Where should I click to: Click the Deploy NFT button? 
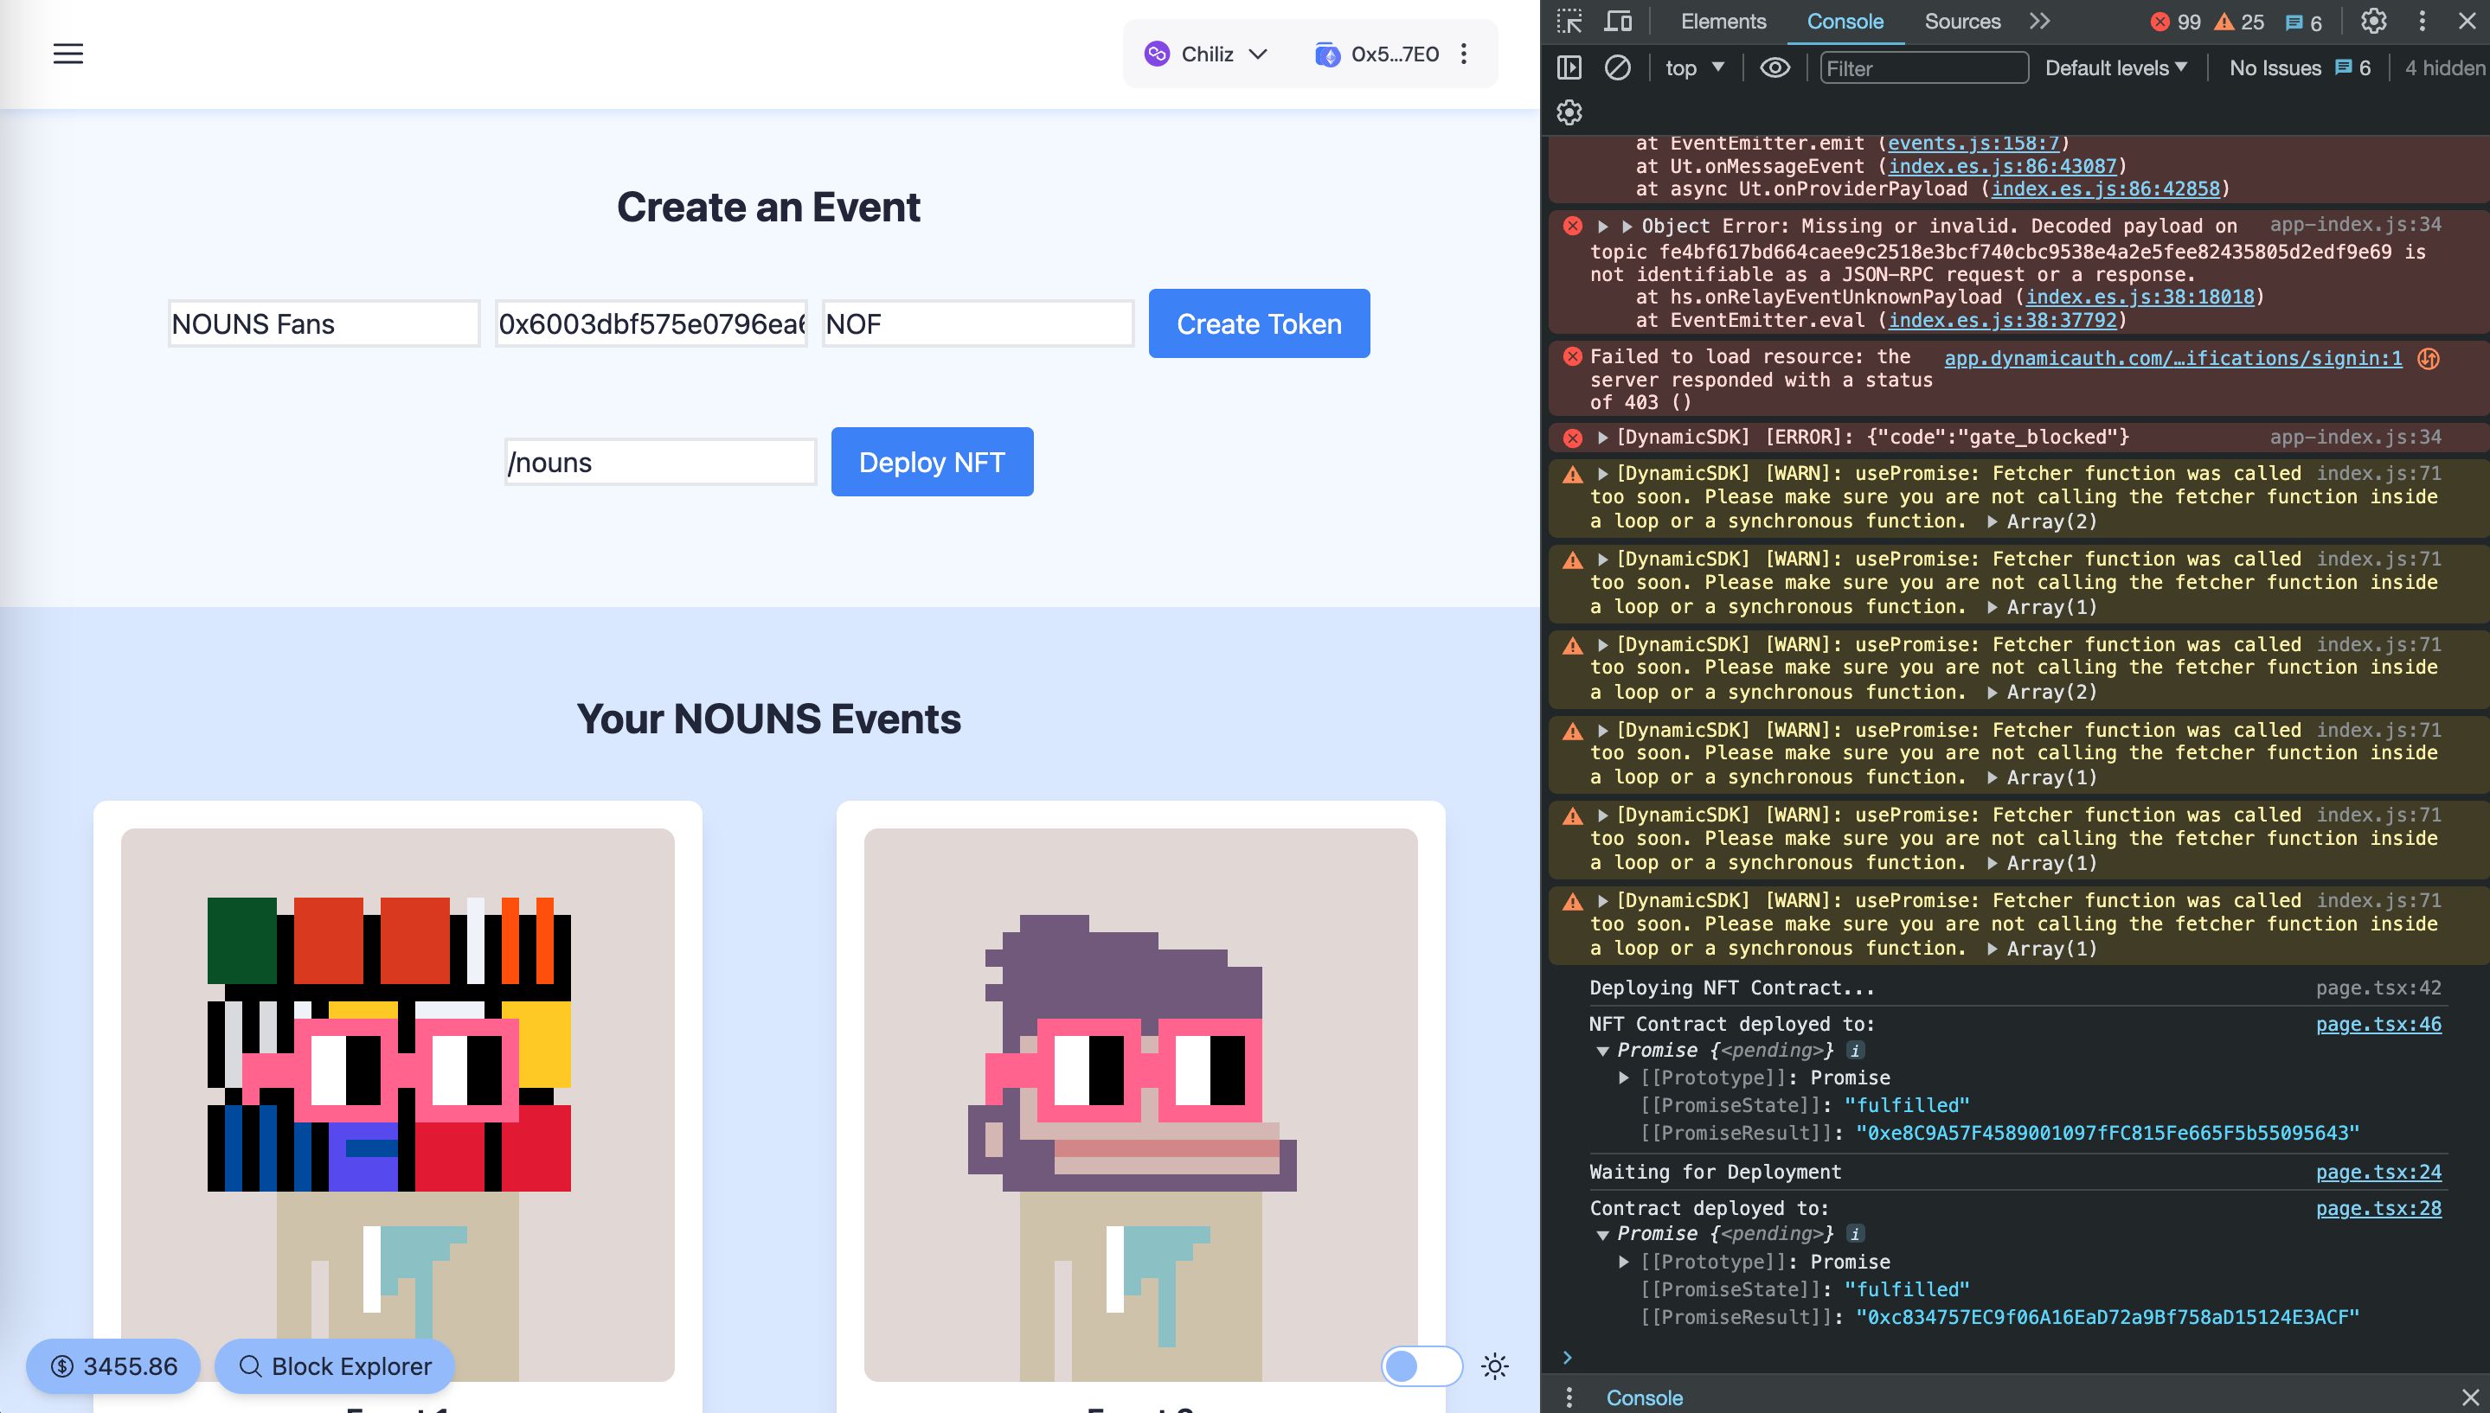932,462
